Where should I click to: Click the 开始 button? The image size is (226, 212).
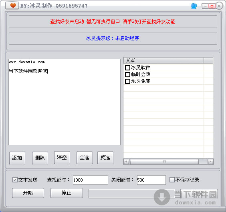point(28,193)
